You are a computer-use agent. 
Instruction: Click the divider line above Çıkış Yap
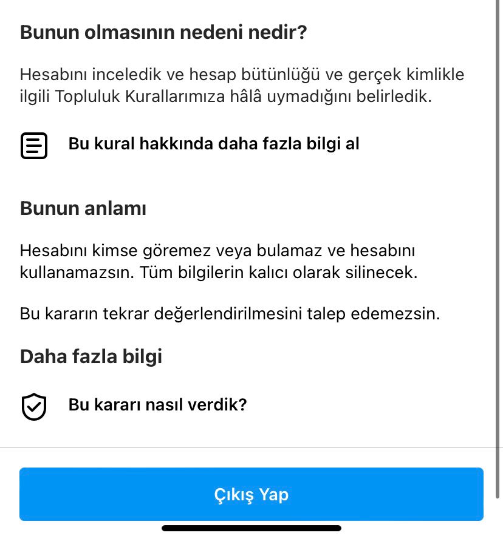251,447
